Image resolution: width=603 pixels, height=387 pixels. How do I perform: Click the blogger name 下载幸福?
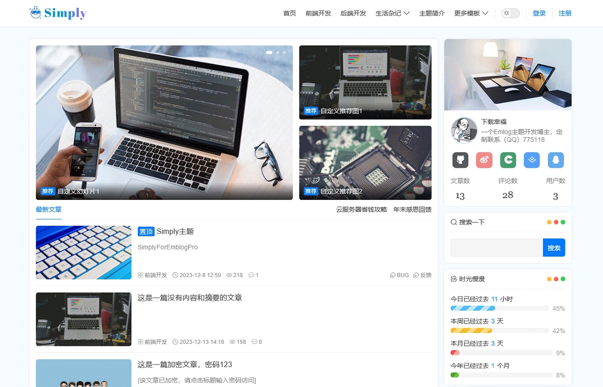point(494,121)
